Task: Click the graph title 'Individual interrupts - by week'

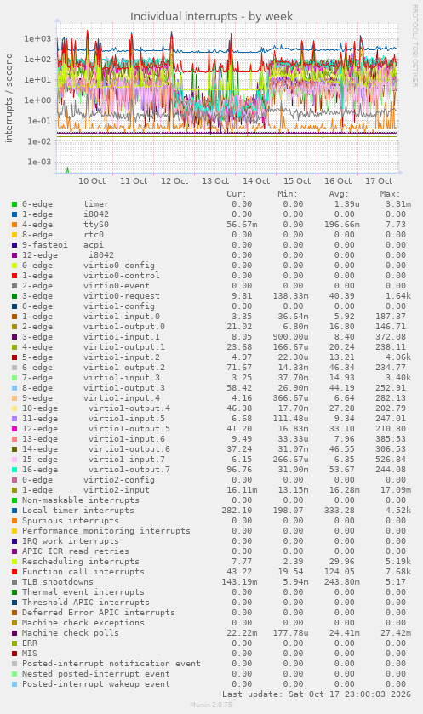Action: (211, 16)
